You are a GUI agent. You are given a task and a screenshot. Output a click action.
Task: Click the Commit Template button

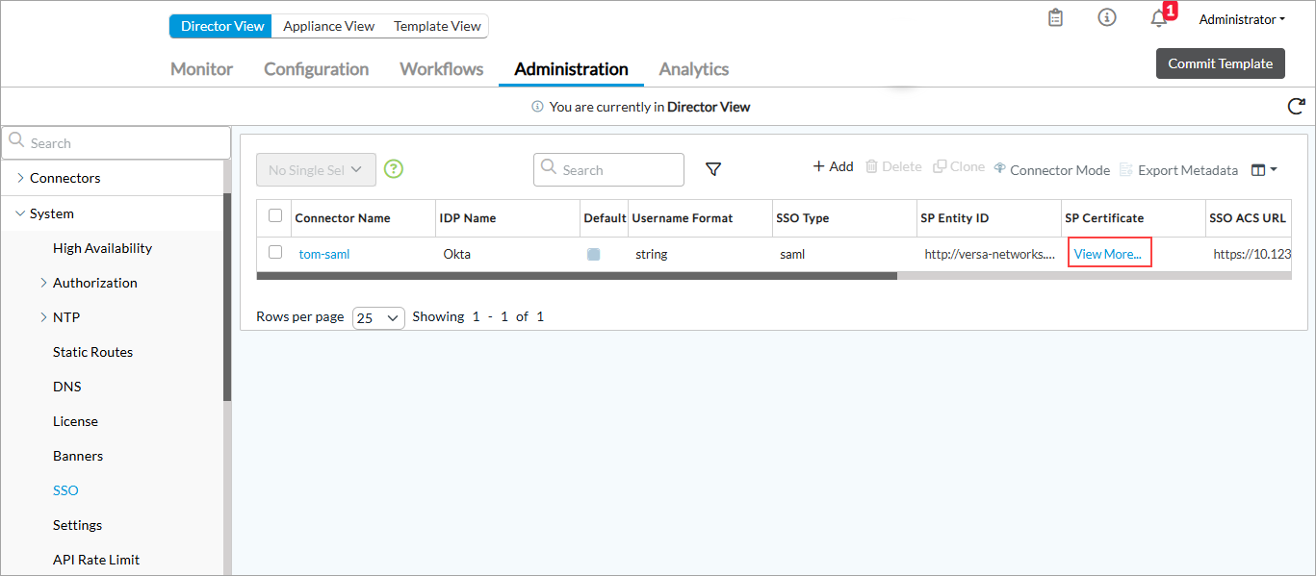[x=1220, y=63]
